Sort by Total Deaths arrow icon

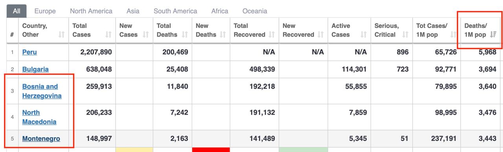(x=185, y=35)
